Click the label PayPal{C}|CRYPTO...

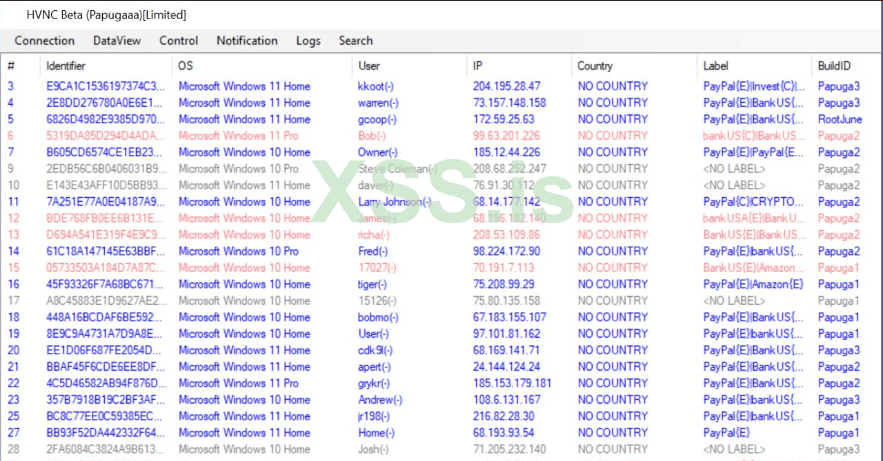point(754,202)
